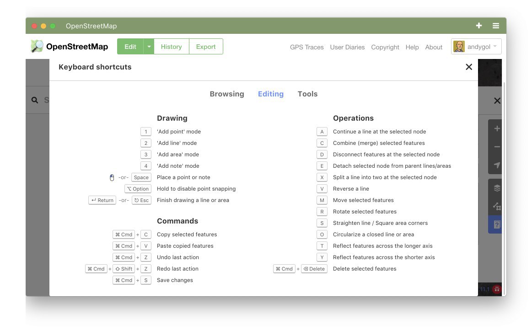Click the Option key cap
Image resolution: width=532 pixels, height=330 pixels.
coord(138,189)
